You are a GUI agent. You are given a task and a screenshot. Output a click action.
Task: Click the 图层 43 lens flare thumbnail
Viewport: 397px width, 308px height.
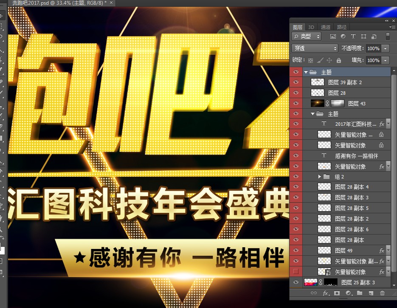click(317, 103)
